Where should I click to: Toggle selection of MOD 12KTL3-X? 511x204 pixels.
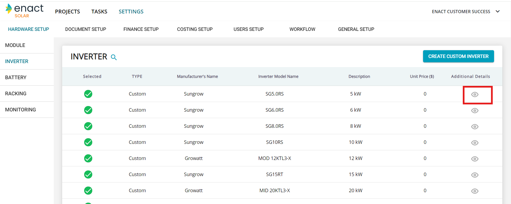(x=88, y=158)
